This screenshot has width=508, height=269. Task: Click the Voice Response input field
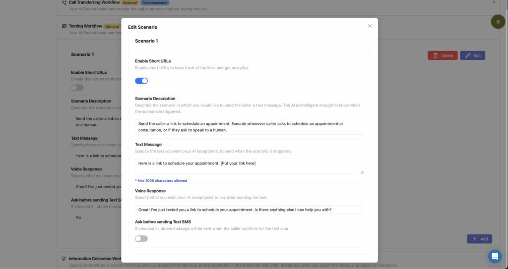[249, 210]
